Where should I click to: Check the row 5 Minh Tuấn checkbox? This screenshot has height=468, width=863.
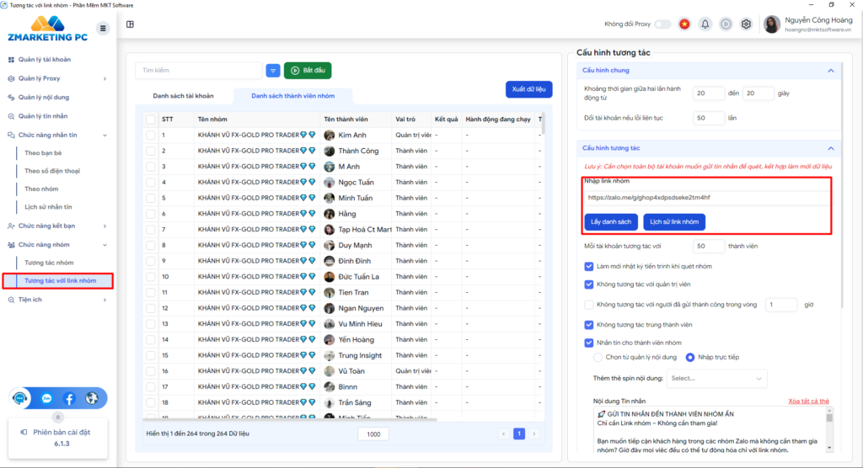[151, 198]
